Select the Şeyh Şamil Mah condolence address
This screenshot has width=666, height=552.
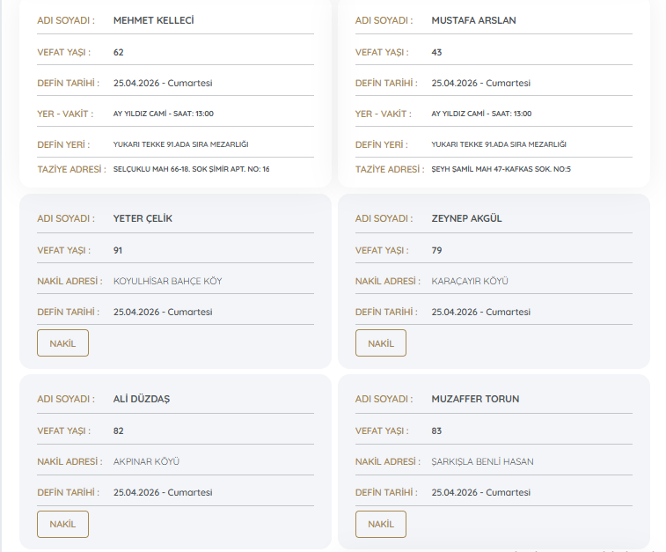coord(501,169)
